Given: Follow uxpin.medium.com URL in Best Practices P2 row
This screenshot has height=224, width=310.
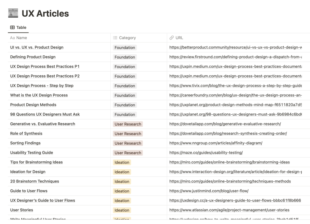Looking at the screenshot, I should pos(236,76).
